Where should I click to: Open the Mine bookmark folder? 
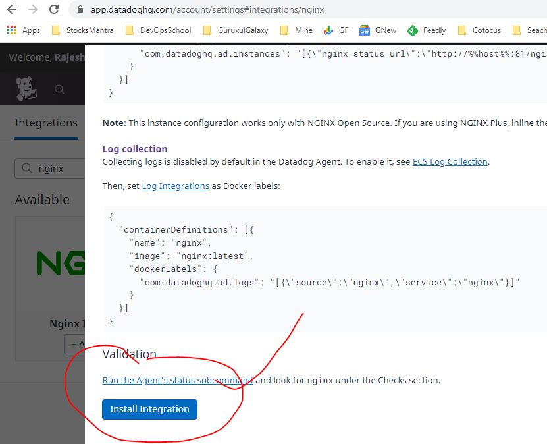coord(296,30)
